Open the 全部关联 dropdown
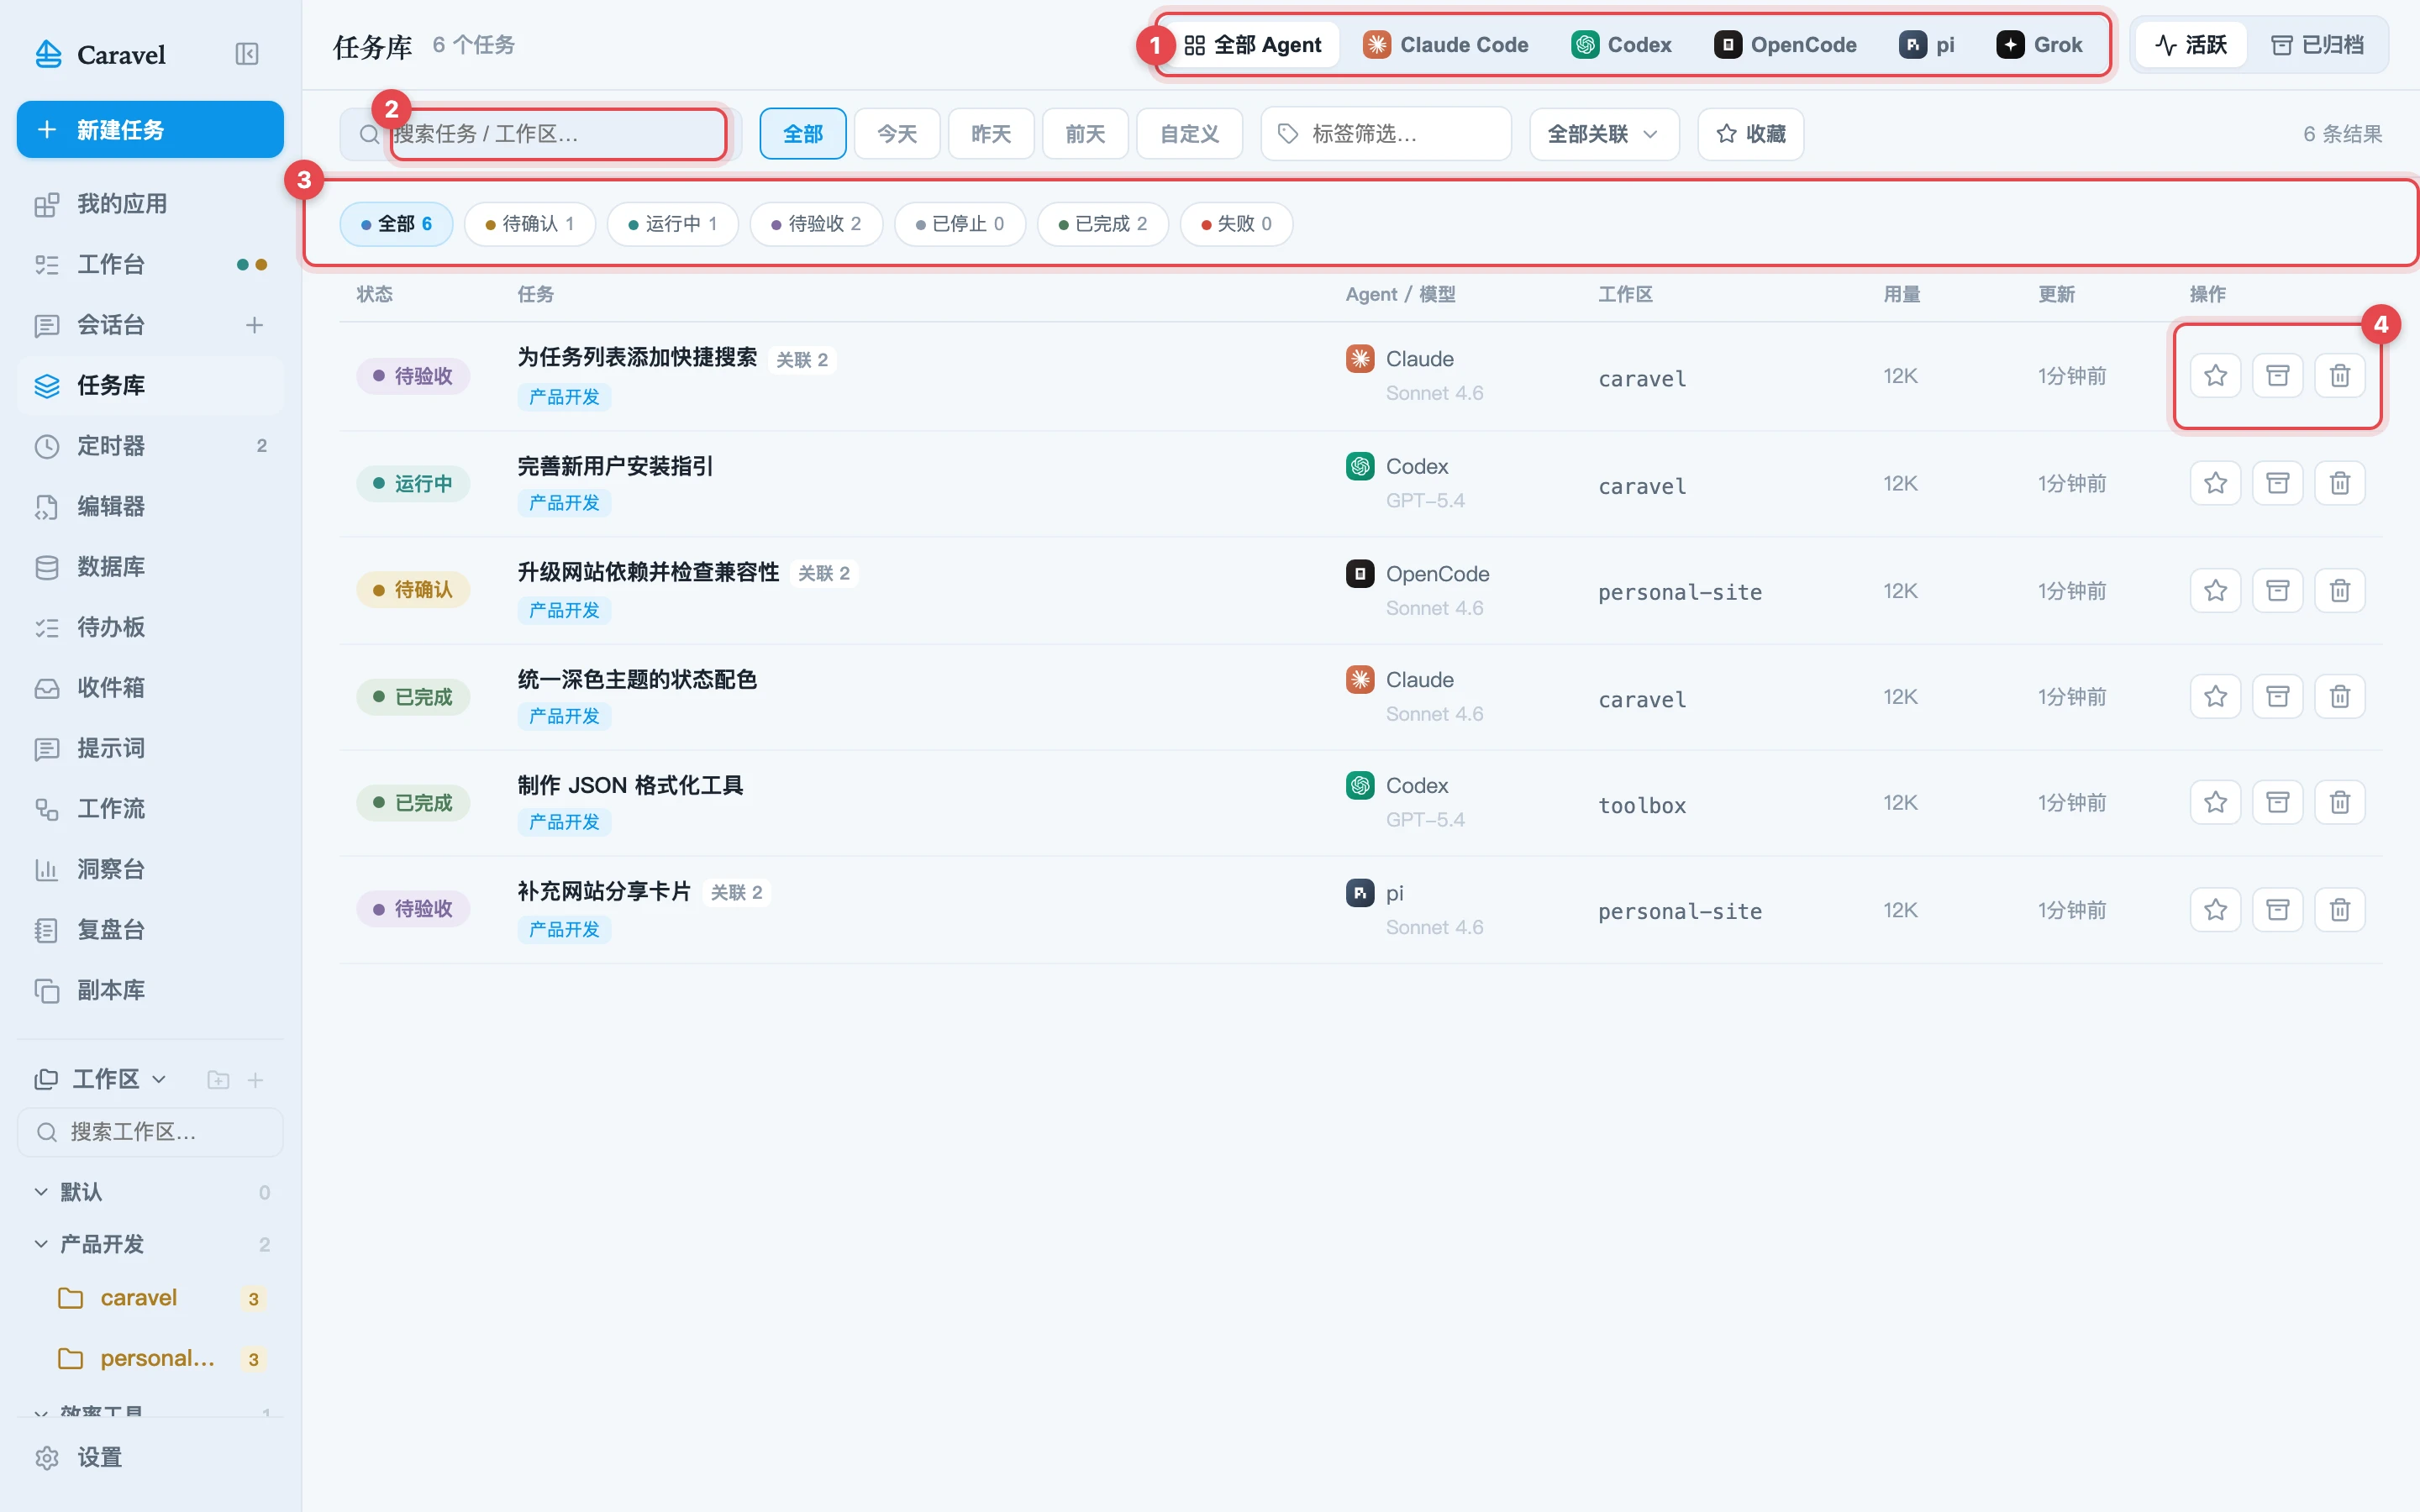 pyautogui.click(x=1603, y=134)
